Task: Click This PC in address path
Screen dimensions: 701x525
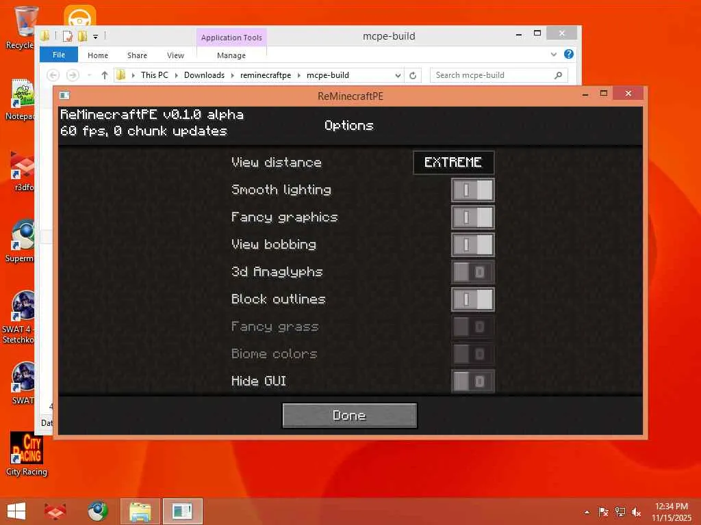Action: coord(155,75)
